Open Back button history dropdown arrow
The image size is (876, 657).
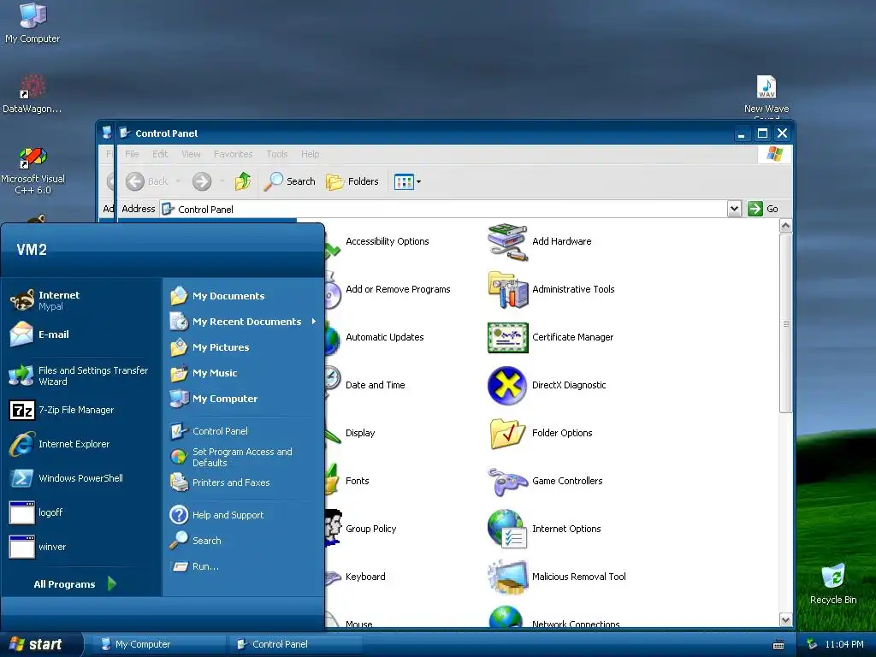(x=178, y=181)
